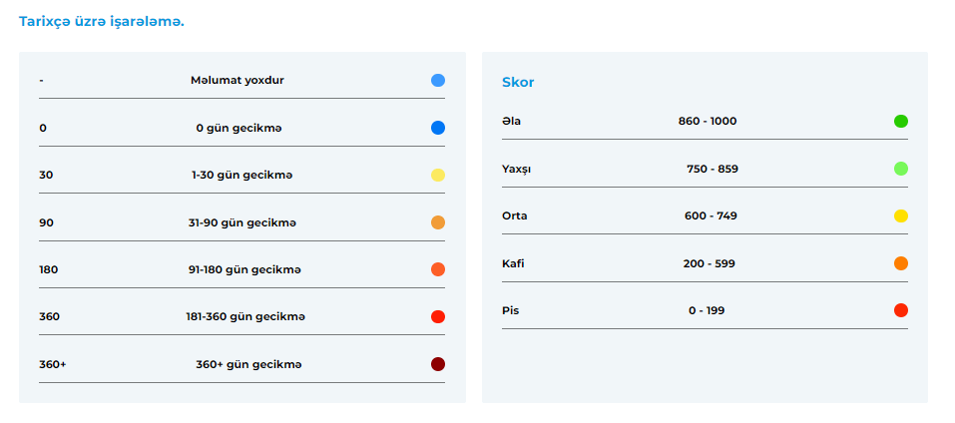Image resolution: width=955 pixels, height=423 pixels.
Task: Click the light blue dot for Məlumat yoxdur
Action: point(438,81)
